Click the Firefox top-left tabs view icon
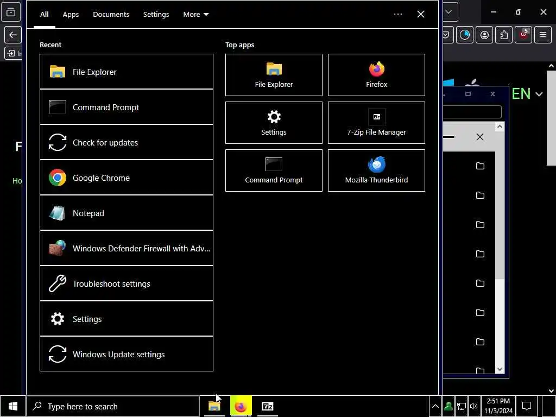 (x=11, y=12)
